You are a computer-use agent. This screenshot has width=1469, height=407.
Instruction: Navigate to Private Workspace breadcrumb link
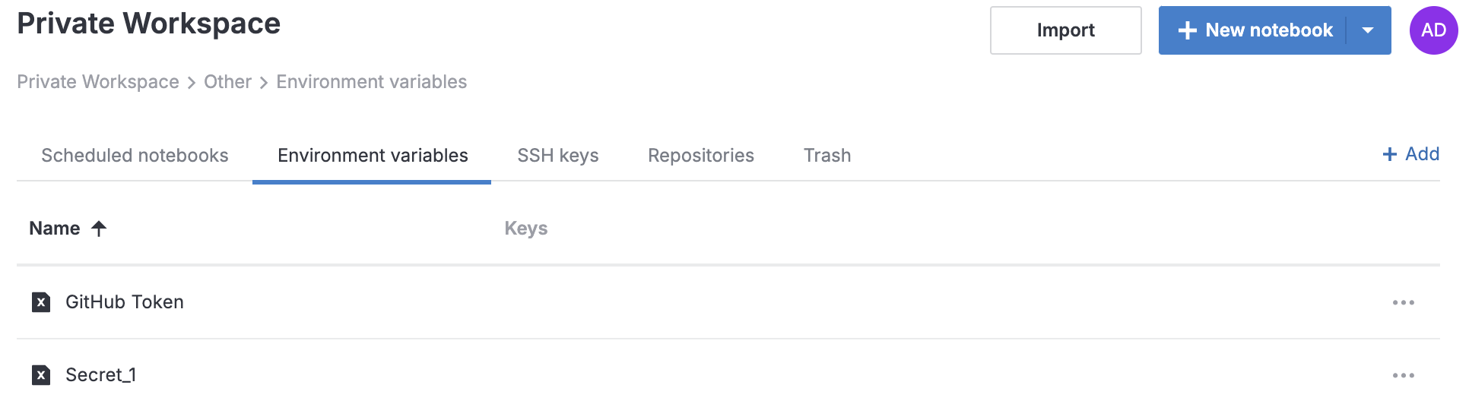(x=98, y=82)
